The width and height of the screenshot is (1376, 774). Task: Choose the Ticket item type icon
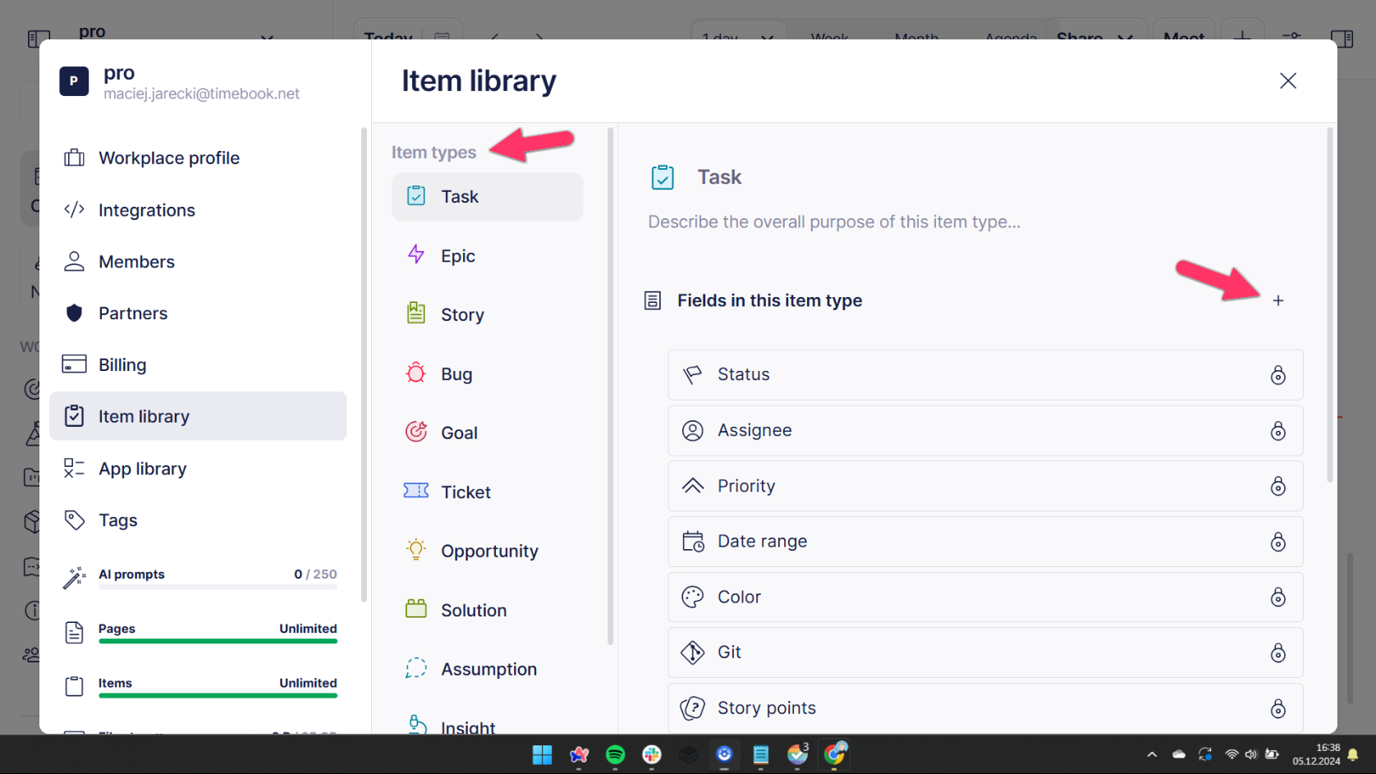(416, 491)
